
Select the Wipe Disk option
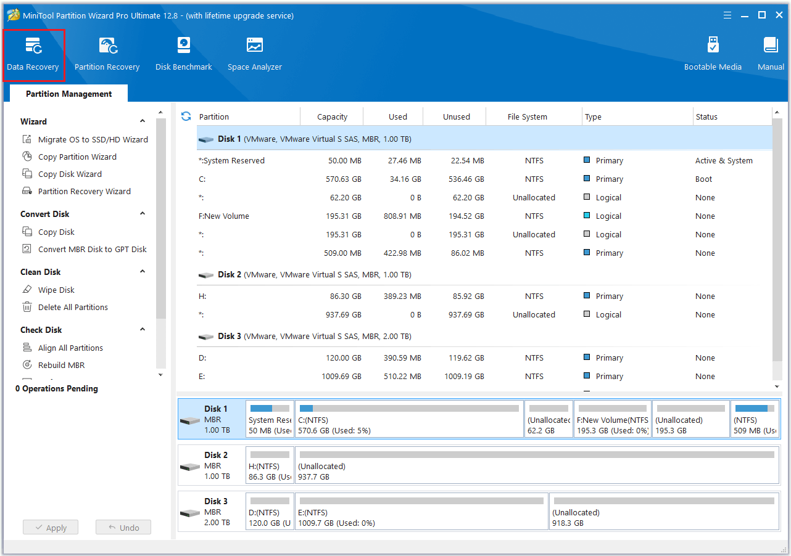56,290
